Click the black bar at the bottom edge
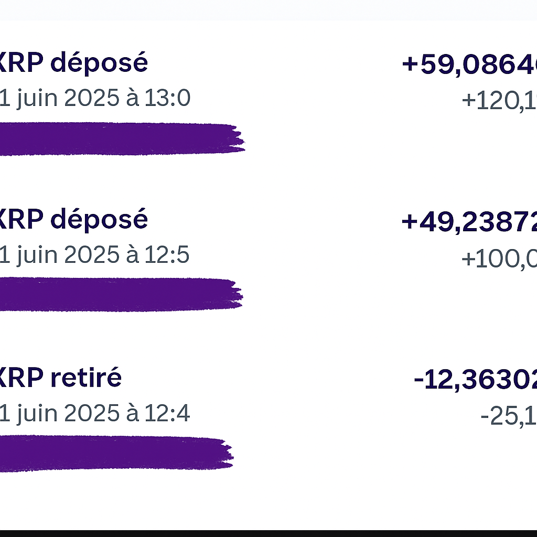 point(268,533)
